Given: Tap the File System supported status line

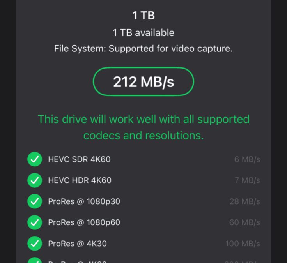Looking at the screenshot, I should pos(143,49).
